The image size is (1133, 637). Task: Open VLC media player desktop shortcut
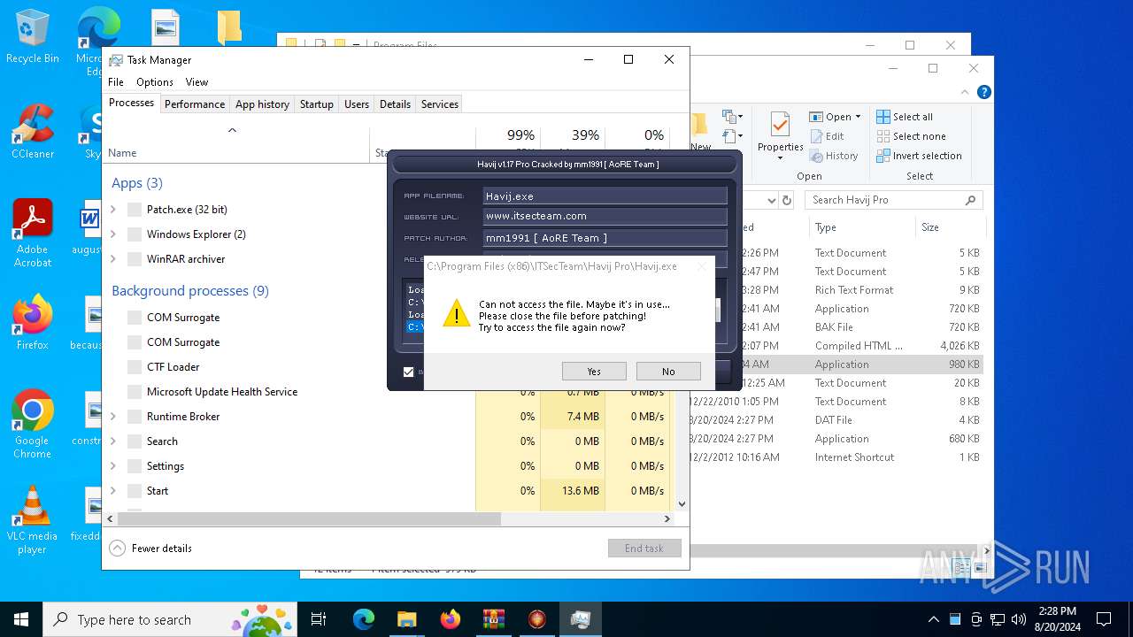[33, 520]
